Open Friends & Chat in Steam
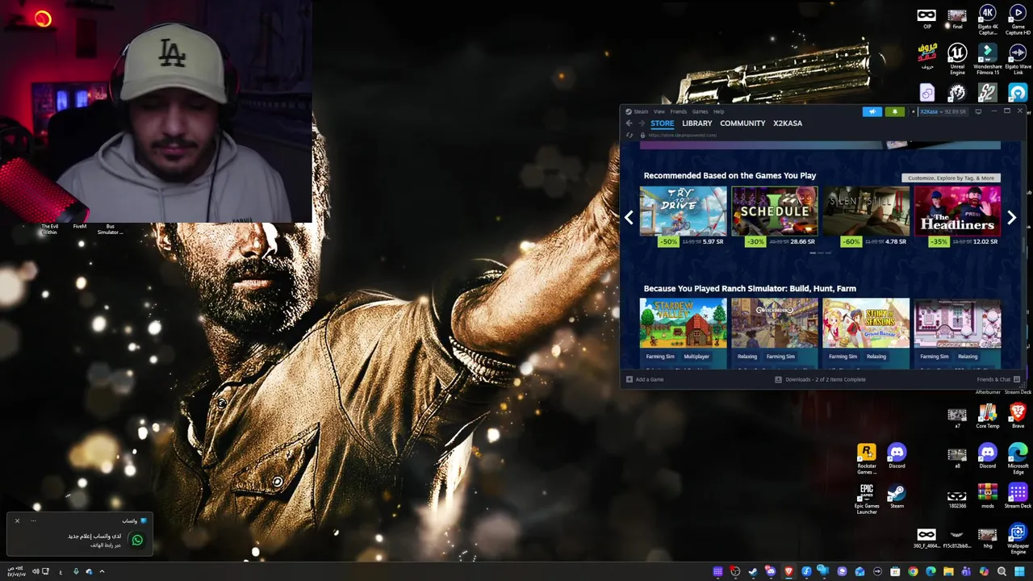This screenshot has width=1033, height=581. (998, 379)
